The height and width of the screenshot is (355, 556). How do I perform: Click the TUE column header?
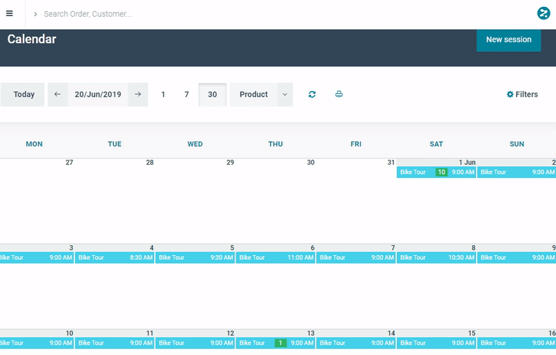coord(115,145)
